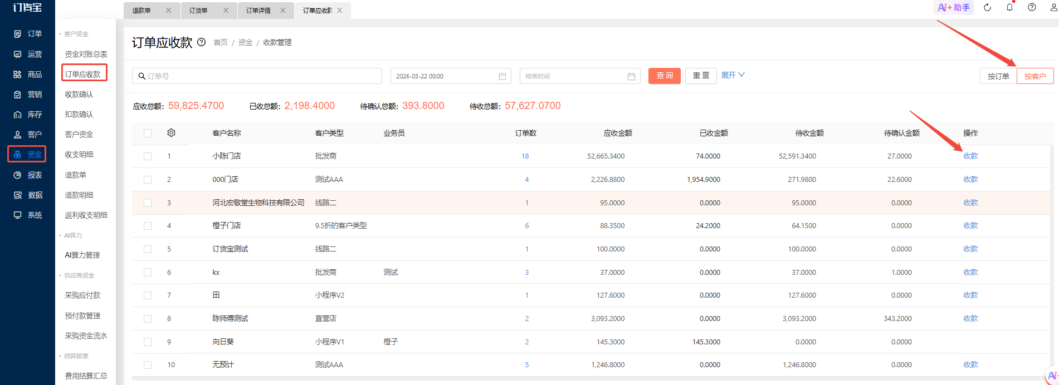This screenshot has width=1059, height=385.
Task: Open the 运营 sidebar menu icon
Action: pyautogui.click(x=17, y=54)
